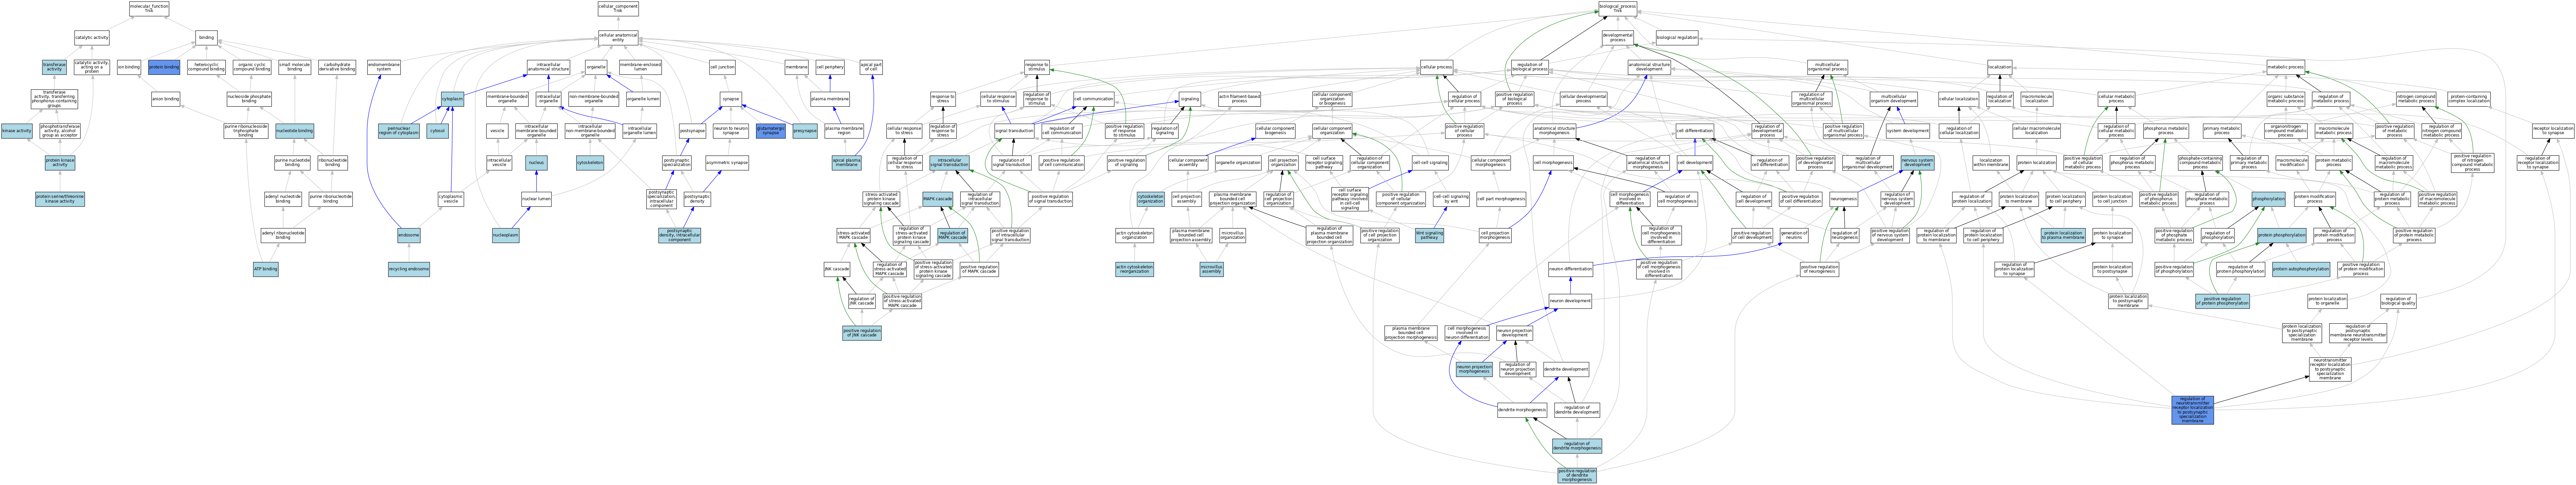This screenshot has height=485, width=2576.
Task: Select the 'nucleus' node
Action: [537, 163]
